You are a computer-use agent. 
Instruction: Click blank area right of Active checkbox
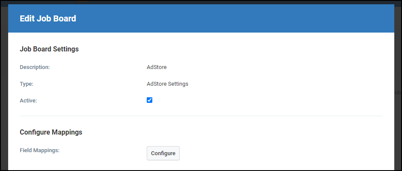[x=257, y=100]
